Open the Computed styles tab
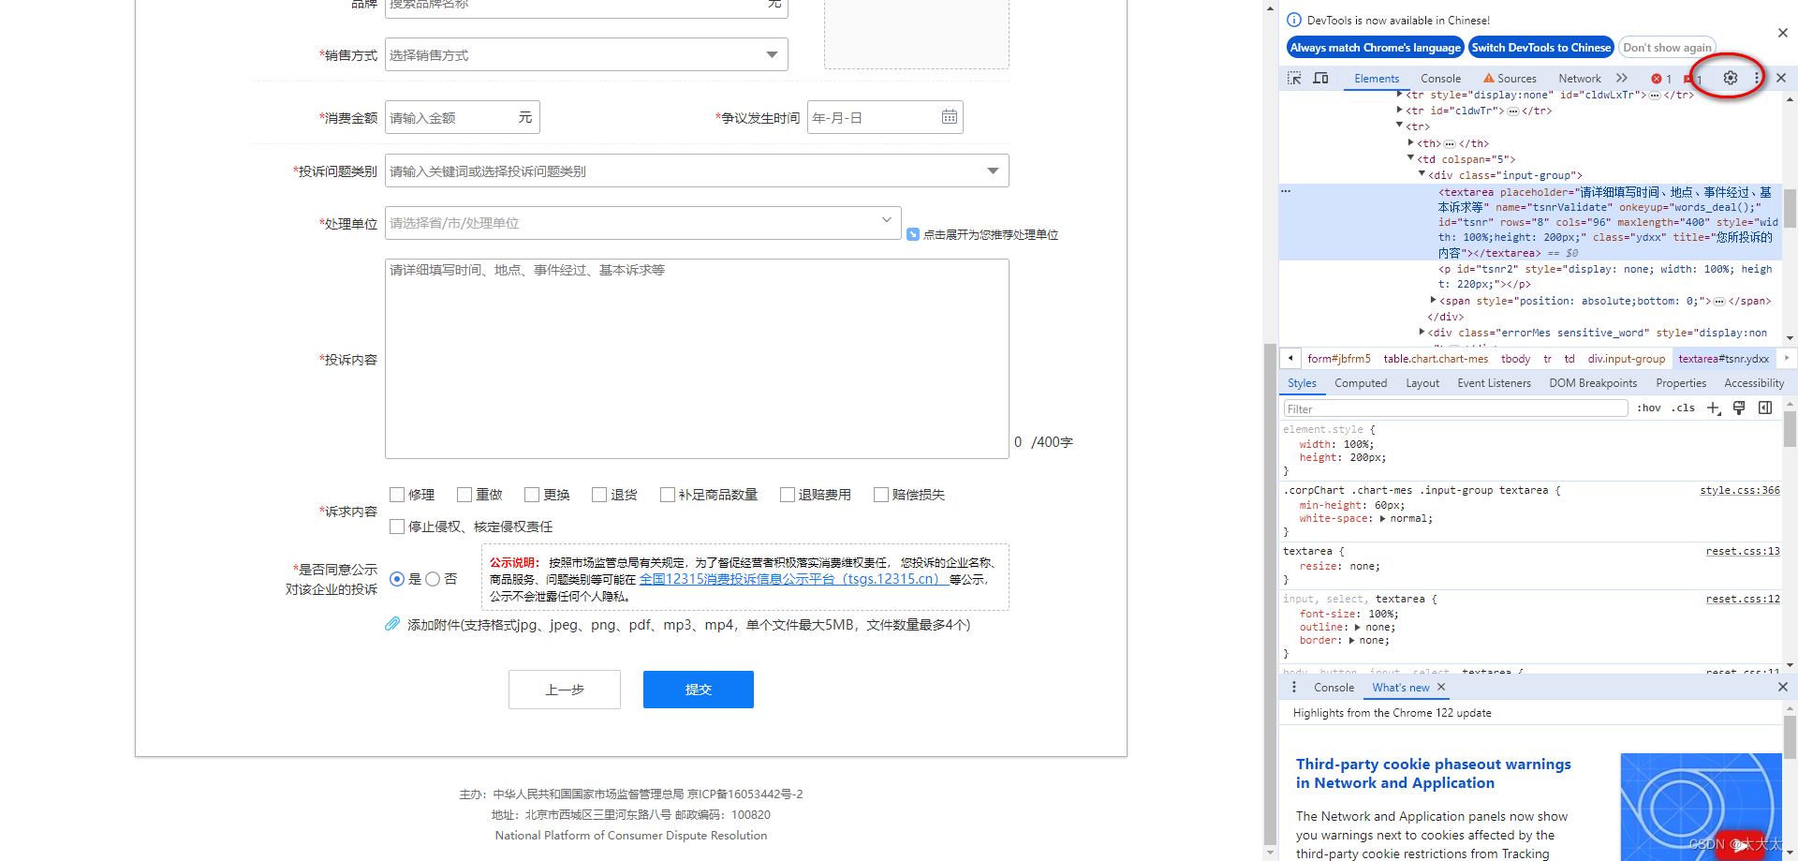The height and width of the screenshot is (861, 1798). (x=1361, y=383)
